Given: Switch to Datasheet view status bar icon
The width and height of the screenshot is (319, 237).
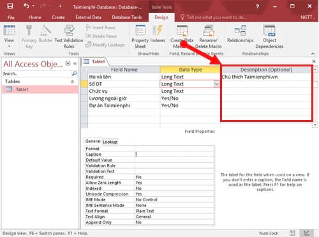Looking at the screenshot, I should click(x=292, y=233).
